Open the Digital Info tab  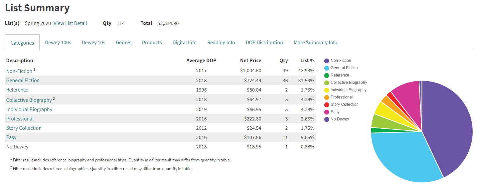click(184, 43)
